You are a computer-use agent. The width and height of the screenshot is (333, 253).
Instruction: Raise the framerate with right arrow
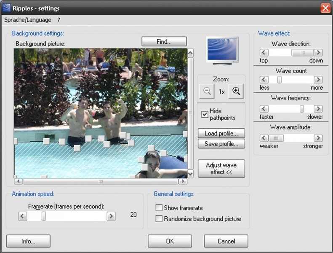[111, 216]
